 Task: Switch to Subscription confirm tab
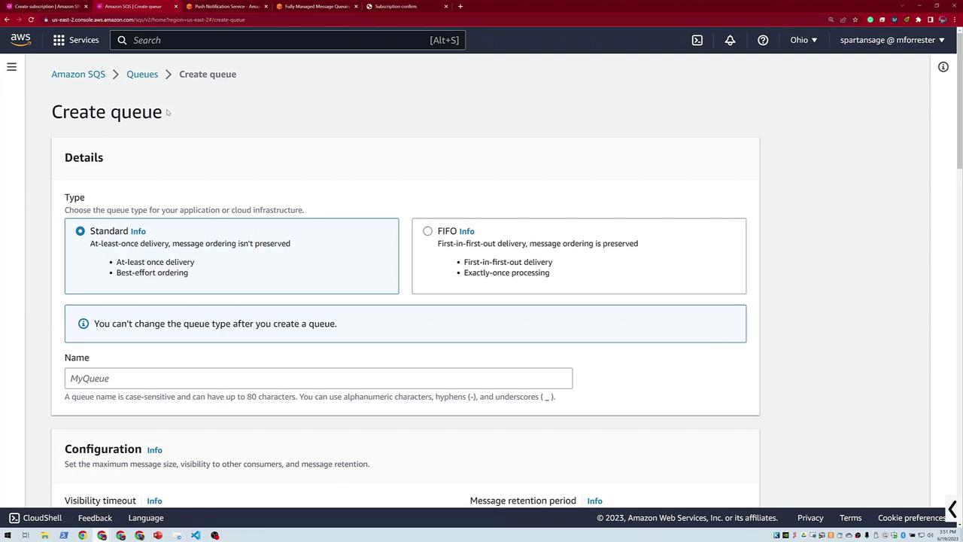pyautogui.click(x=406, y=6)
